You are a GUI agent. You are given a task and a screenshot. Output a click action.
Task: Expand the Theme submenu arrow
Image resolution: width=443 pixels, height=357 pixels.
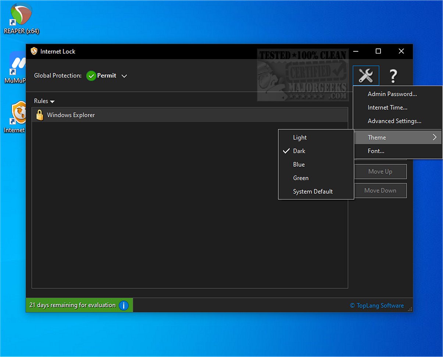[x=435, y=137]
